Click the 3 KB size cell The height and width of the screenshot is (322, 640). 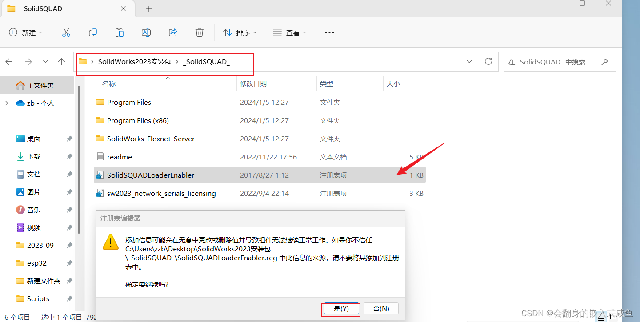pyautogui.click(x=416, y=193)
